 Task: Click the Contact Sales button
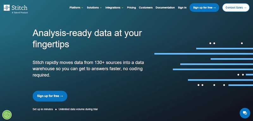pyautogui.click(x=236, y=8)
